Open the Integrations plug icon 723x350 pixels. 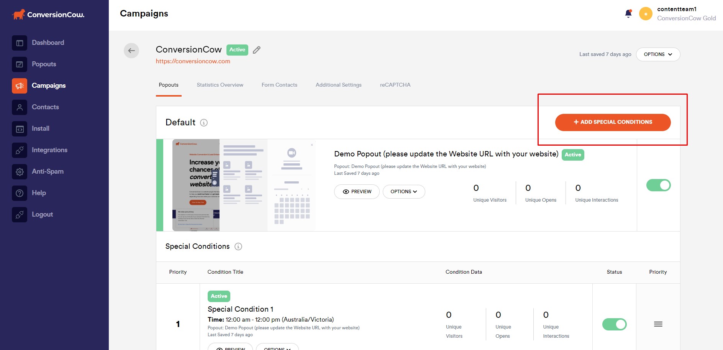coord(20,150)
